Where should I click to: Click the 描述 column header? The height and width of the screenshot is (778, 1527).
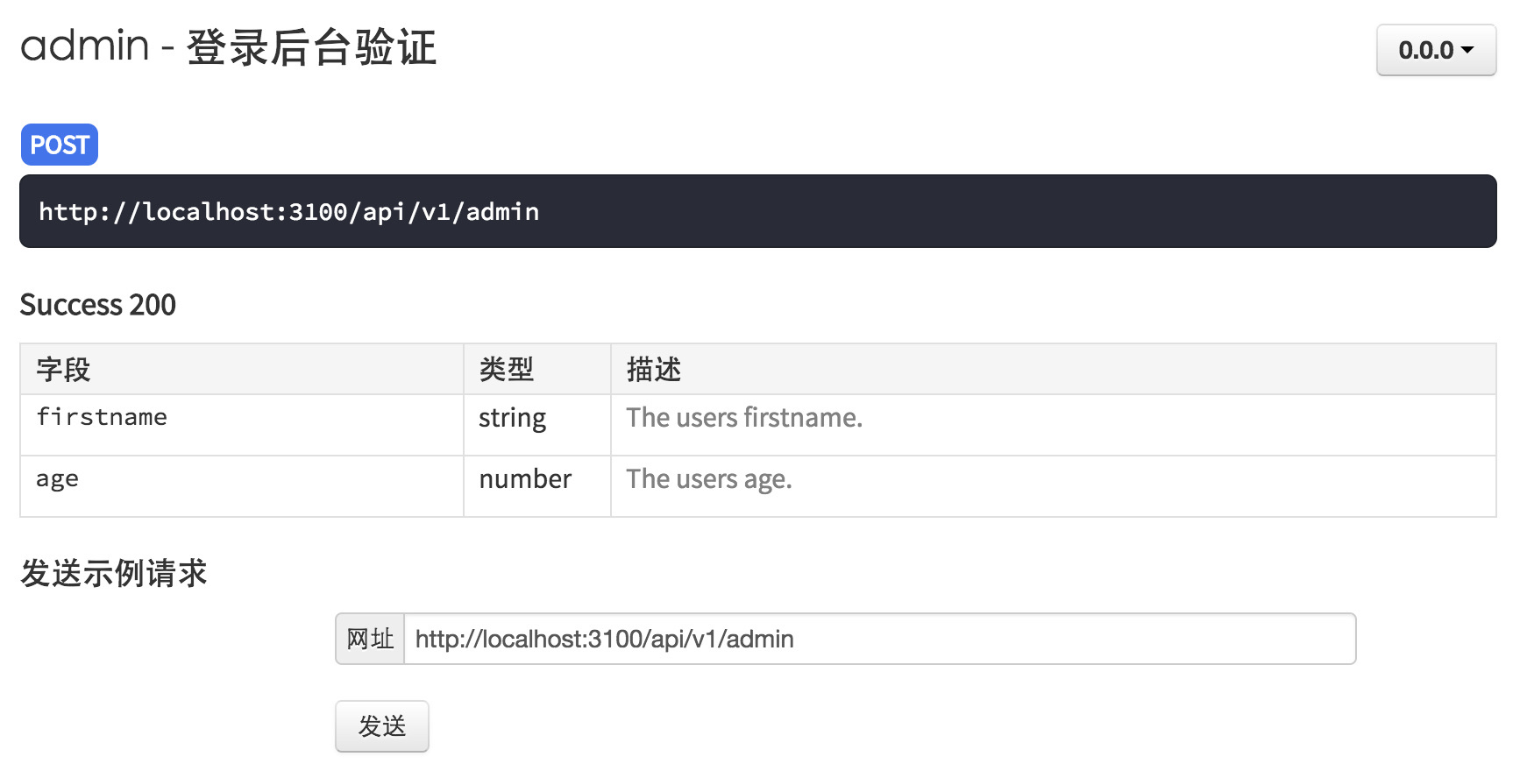coord(653,370)
